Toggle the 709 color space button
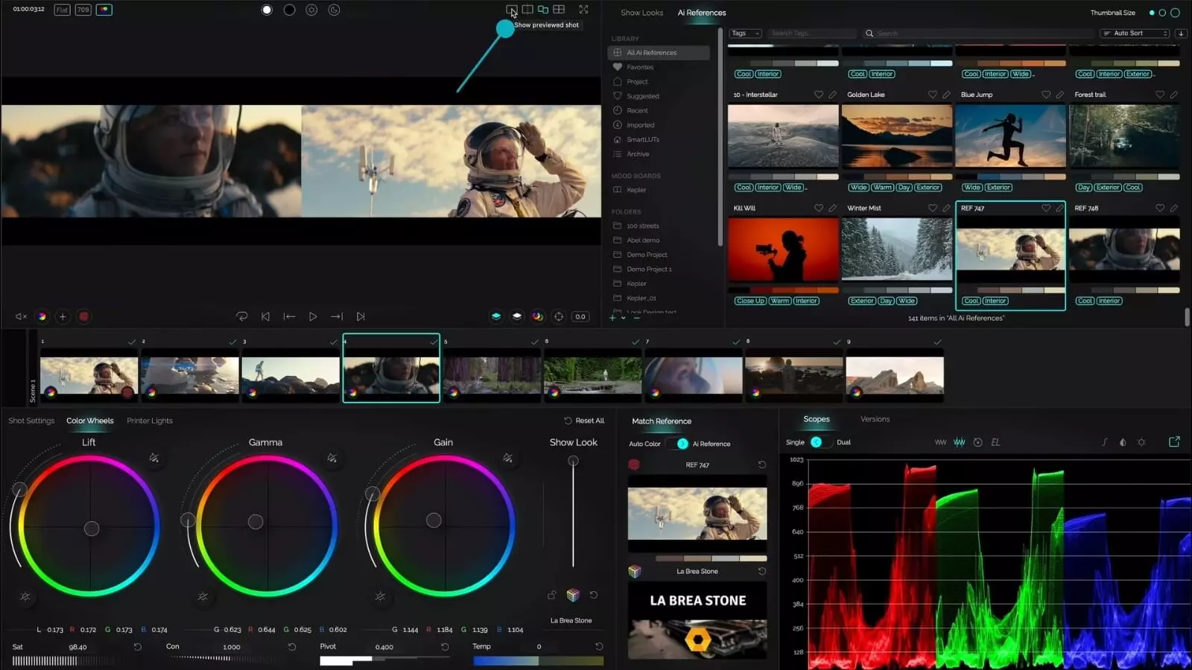Image resolution: width=1192 pixels, height=670 pixels. (x=83, y=10)
